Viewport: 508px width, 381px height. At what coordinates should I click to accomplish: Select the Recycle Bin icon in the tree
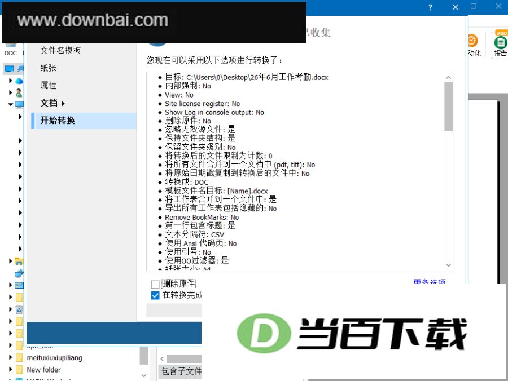[x=19, y=309]
